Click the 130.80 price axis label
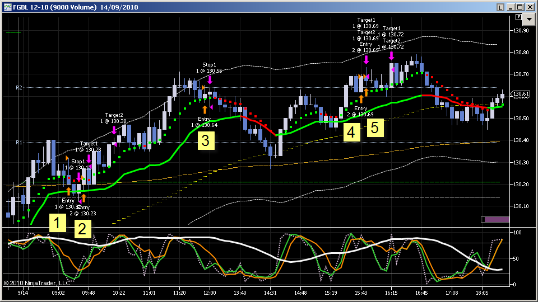 pos(521,53)
